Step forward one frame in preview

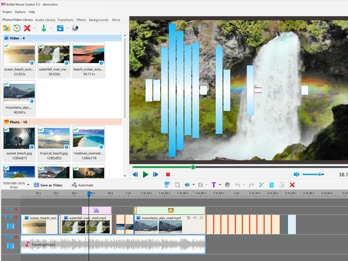[156, 175]
